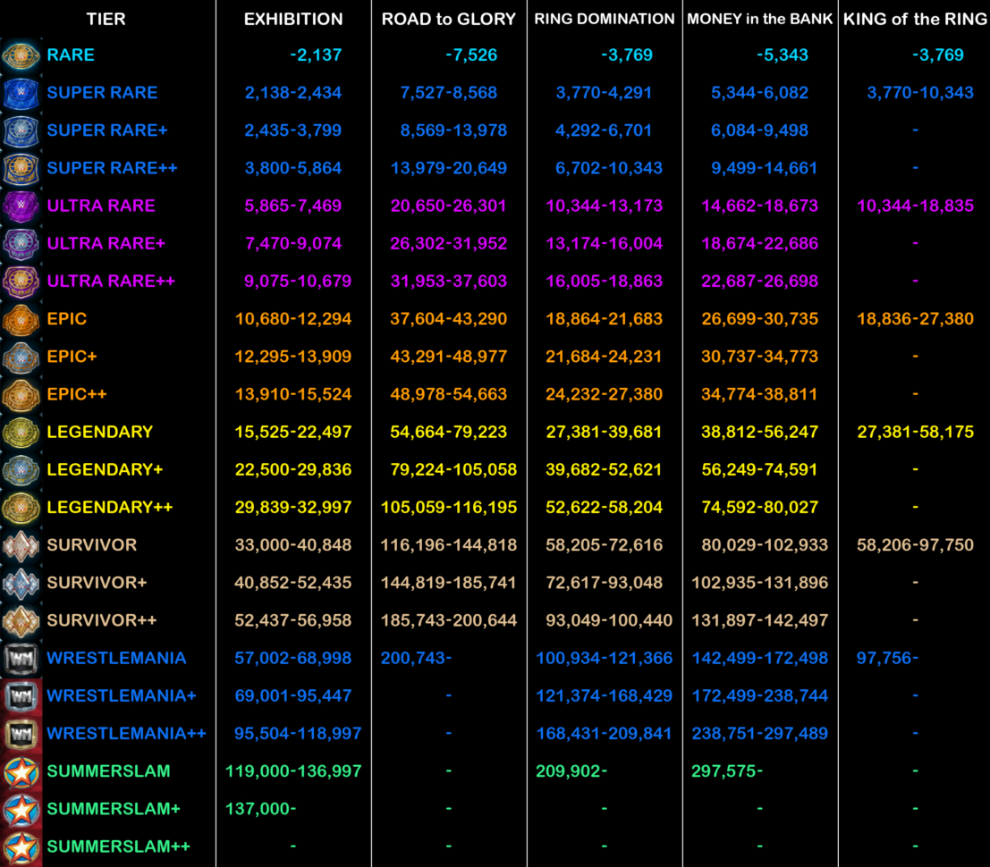Click Exhibition value 137,000-
Viewport: 990px width, 867px height.
261,808
